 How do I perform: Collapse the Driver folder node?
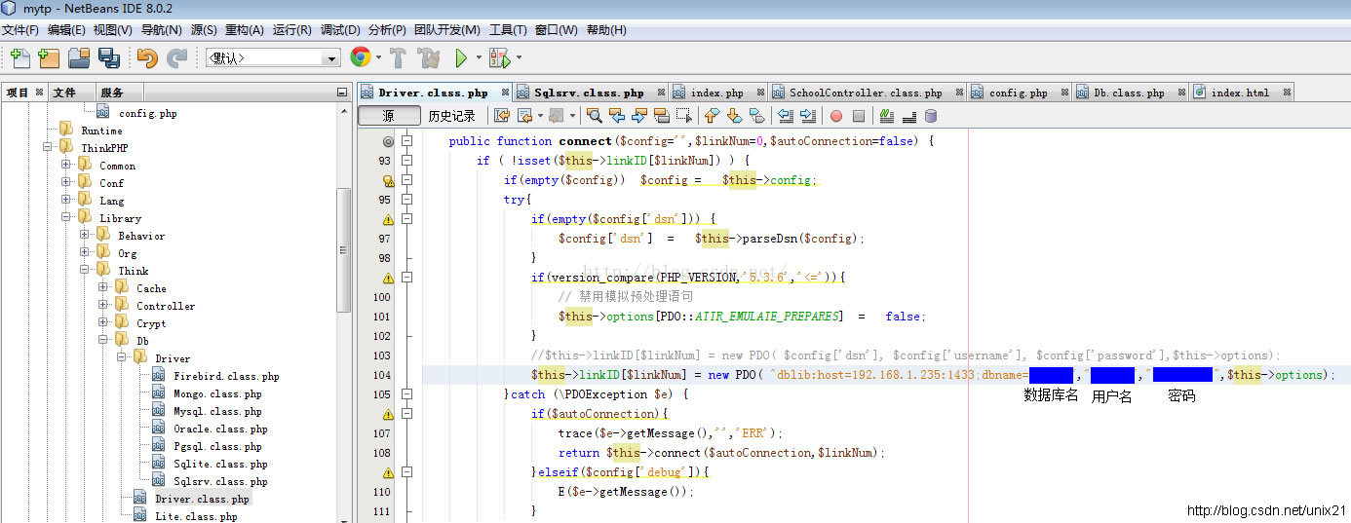[x=122, y=358]
